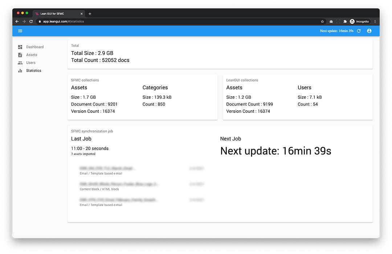Open Statistics from the sidebar

[33, 71]
